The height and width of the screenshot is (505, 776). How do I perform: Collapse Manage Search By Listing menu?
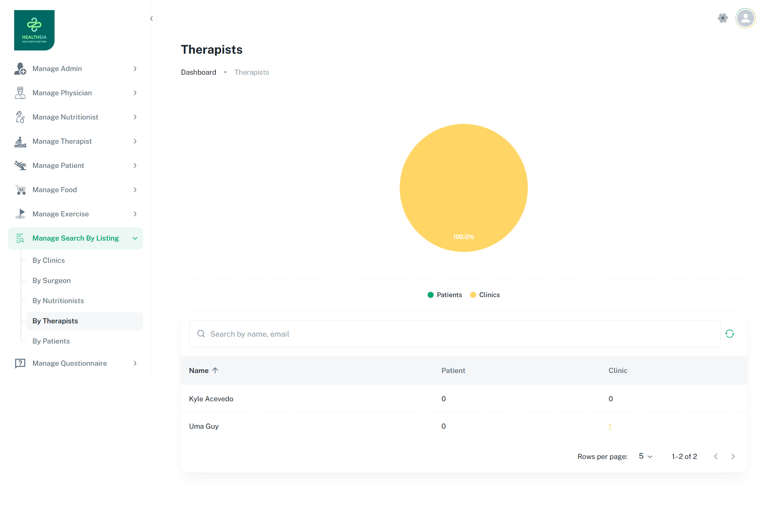[135, 239]
